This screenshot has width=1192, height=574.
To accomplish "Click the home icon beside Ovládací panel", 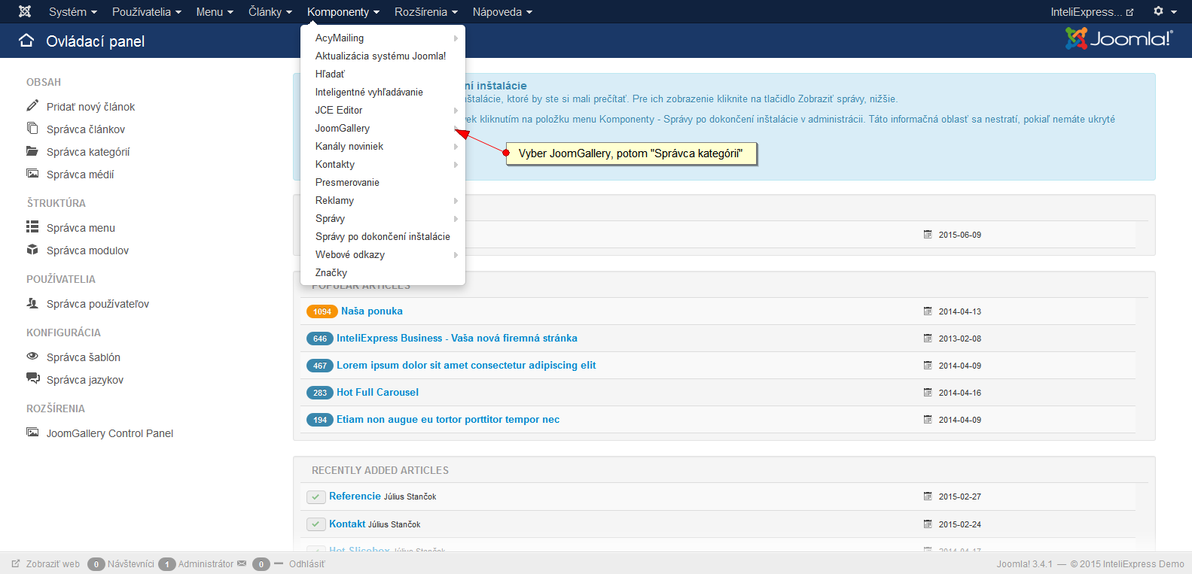I will click(26, 41).
